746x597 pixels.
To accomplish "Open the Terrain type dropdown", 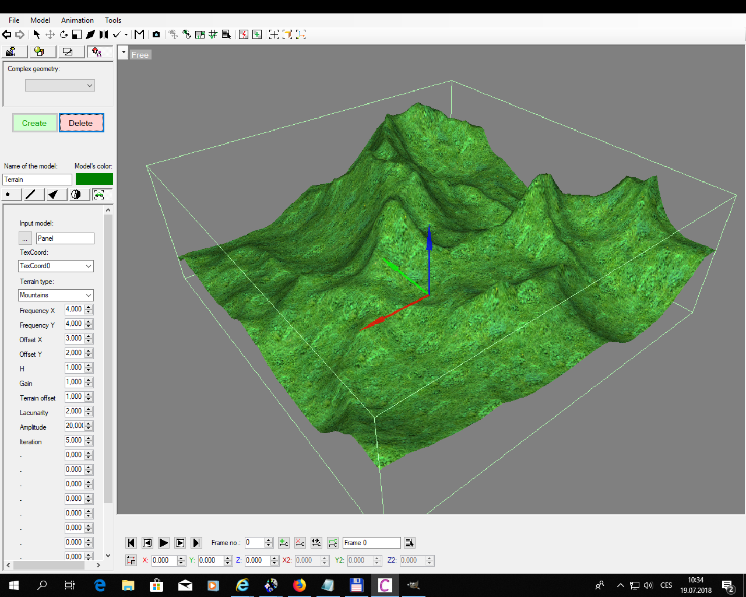I will click(x=56, y=295).
